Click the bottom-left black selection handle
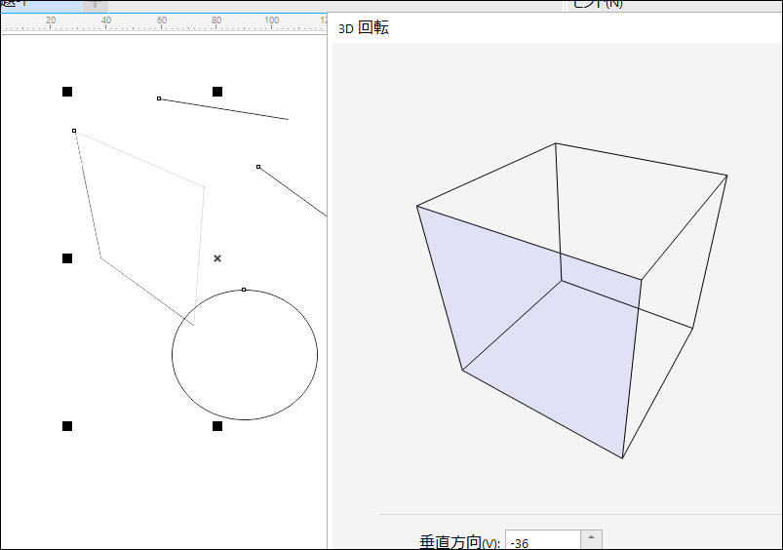 coord(67,426)
